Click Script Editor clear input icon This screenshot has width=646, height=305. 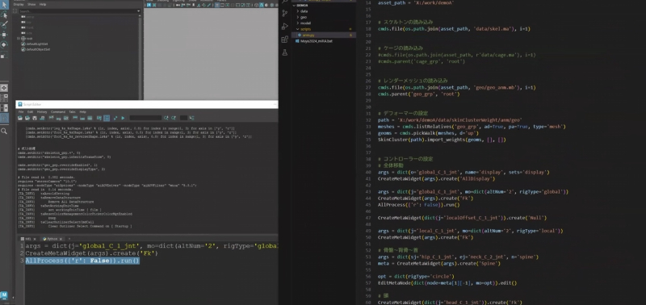[58, 118]
